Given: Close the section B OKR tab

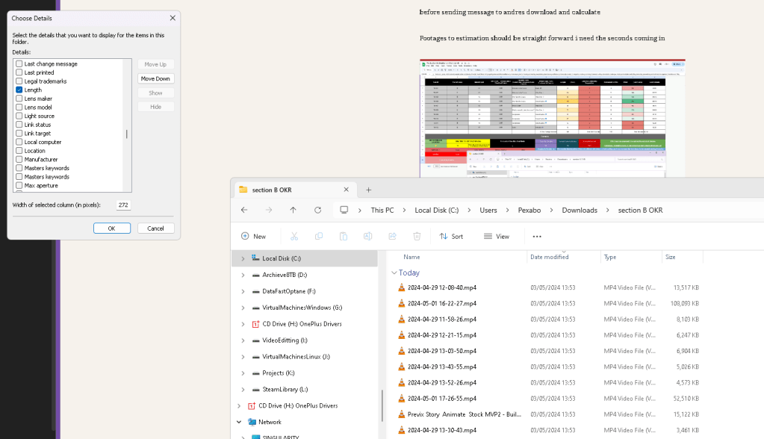Looking at the screenshot, I should (x=346, y=190).
